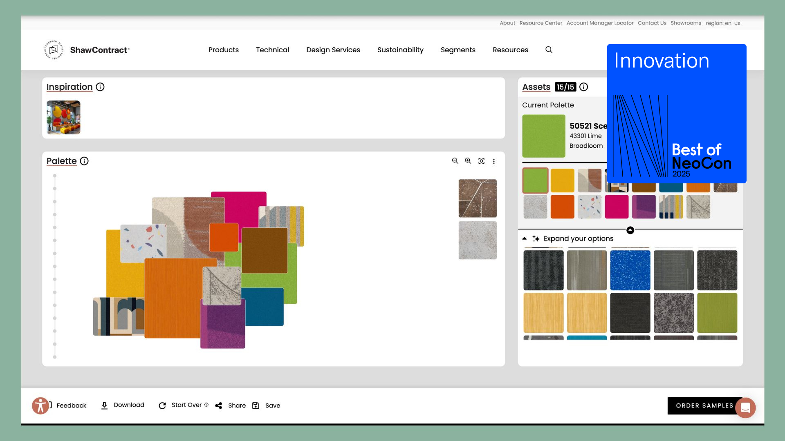
Task: Open the Contact Us link
Action: (x=652, y=23)
